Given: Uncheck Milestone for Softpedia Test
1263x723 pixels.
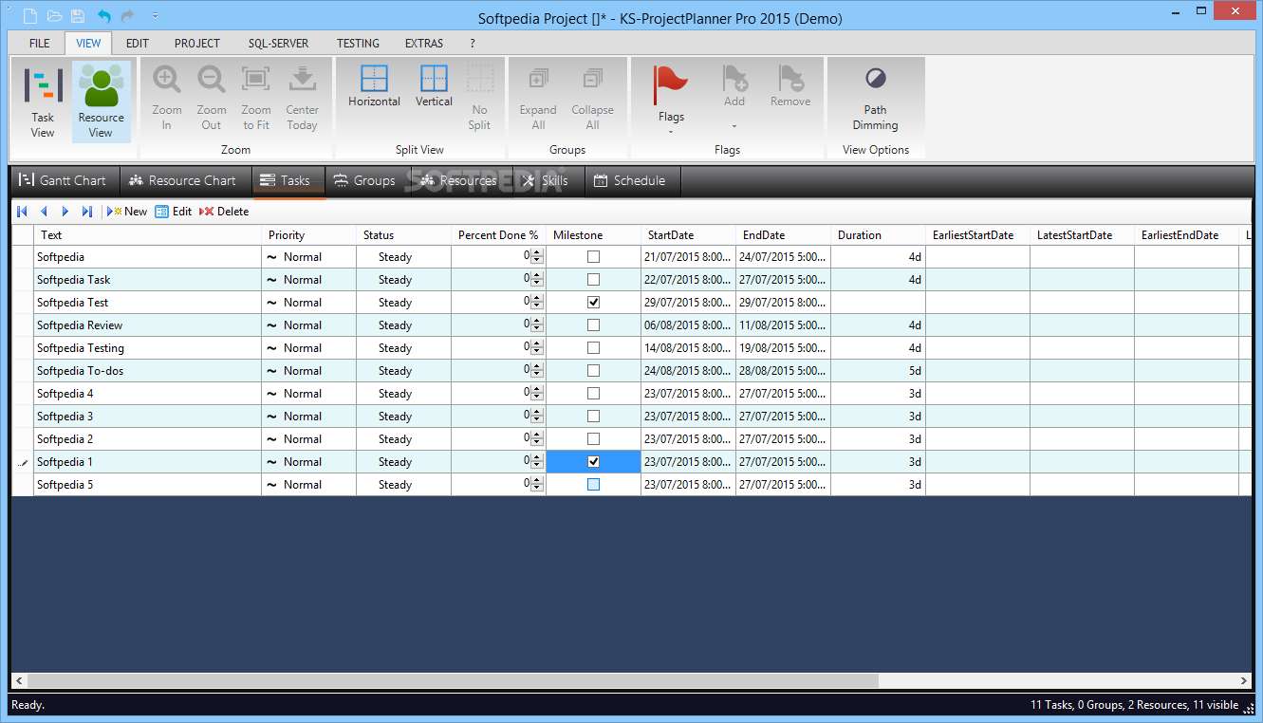Looking at the screenshot, I should 593,303.
